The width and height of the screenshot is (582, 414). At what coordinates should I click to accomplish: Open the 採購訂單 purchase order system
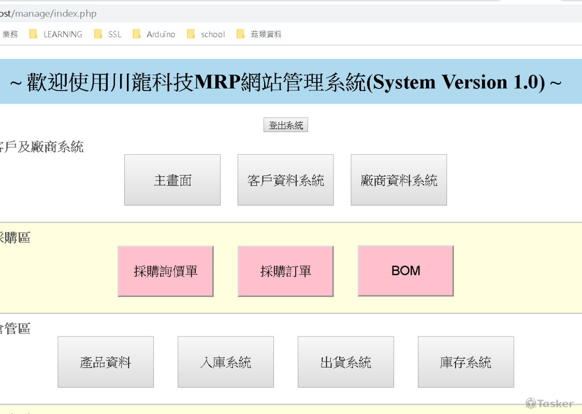(285, 270)
